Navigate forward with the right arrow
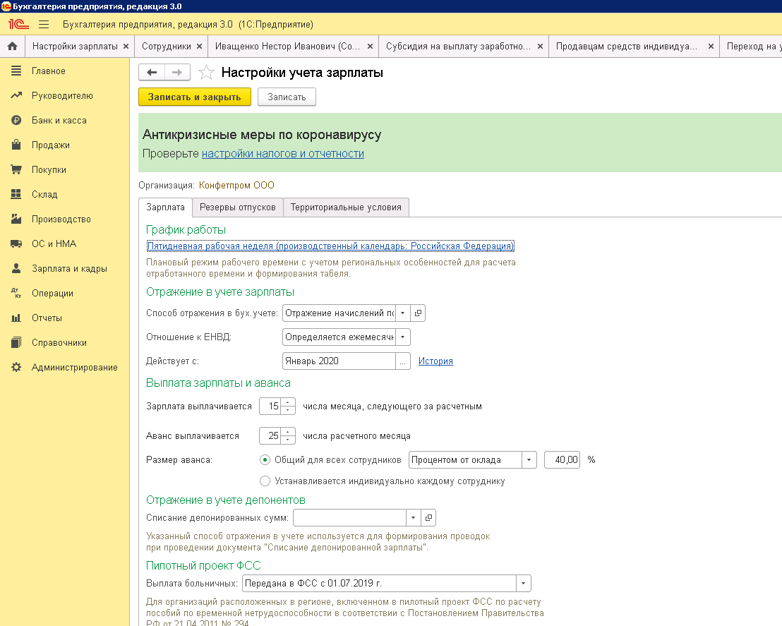 177,72
